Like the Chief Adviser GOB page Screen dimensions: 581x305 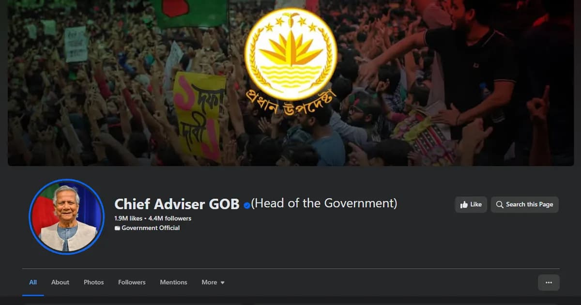[471, 204]
